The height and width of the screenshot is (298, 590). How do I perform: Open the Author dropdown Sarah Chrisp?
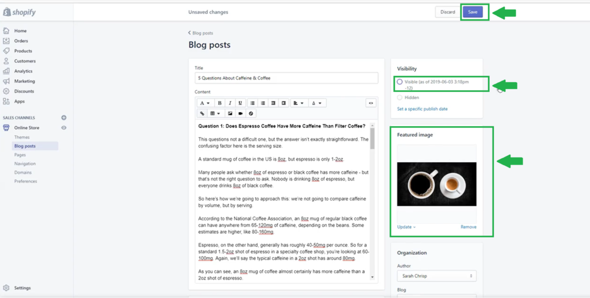(437, 276)
